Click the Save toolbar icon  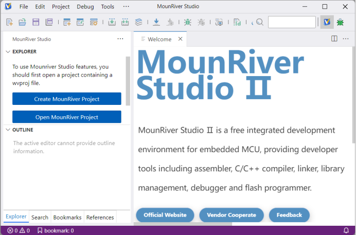coord(36,22)
